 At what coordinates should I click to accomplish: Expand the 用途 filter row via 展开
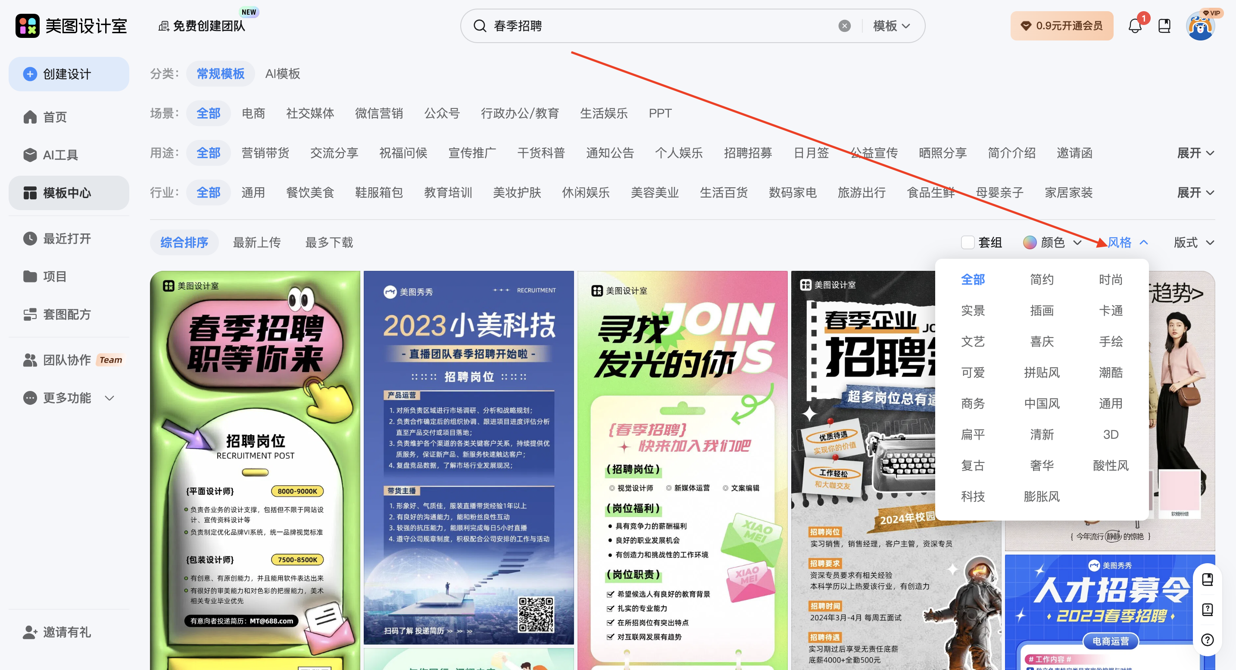(1195, 152)
